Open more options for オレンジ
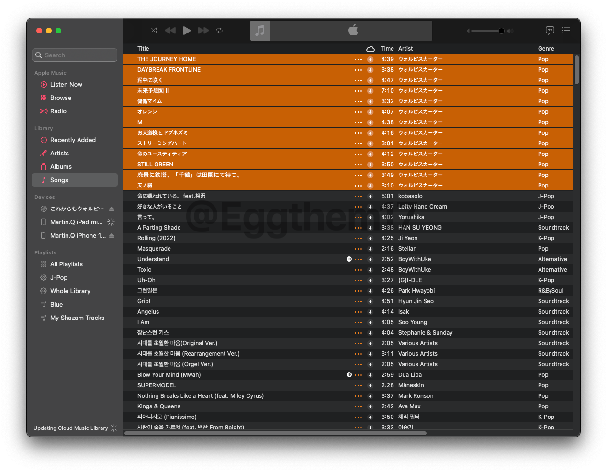The width and height of the screenshot is (607, 472). tap(358, 112)
